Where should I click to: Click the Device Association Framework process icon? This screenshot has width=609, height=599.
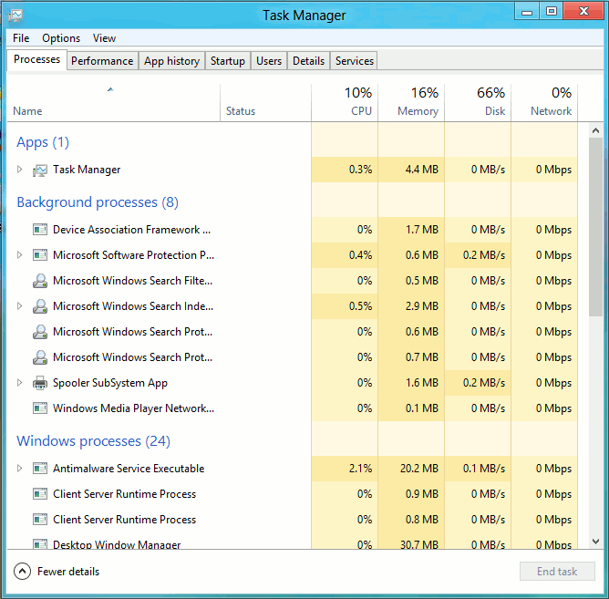click(40, 230)
